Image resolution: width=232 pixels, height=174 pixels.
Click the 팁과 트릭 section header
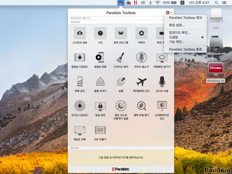point(75,148)
